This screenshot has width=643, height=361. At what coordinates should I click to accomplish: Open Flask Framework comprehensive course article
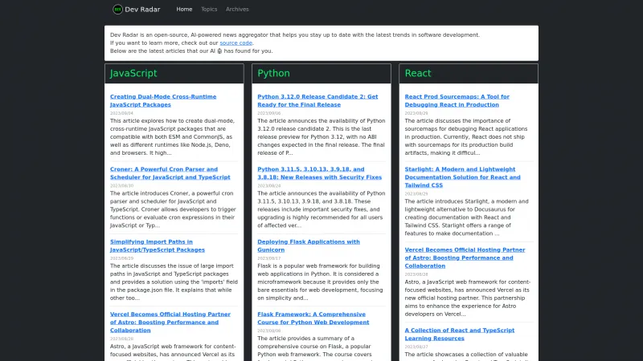click(x=313, y=318)
